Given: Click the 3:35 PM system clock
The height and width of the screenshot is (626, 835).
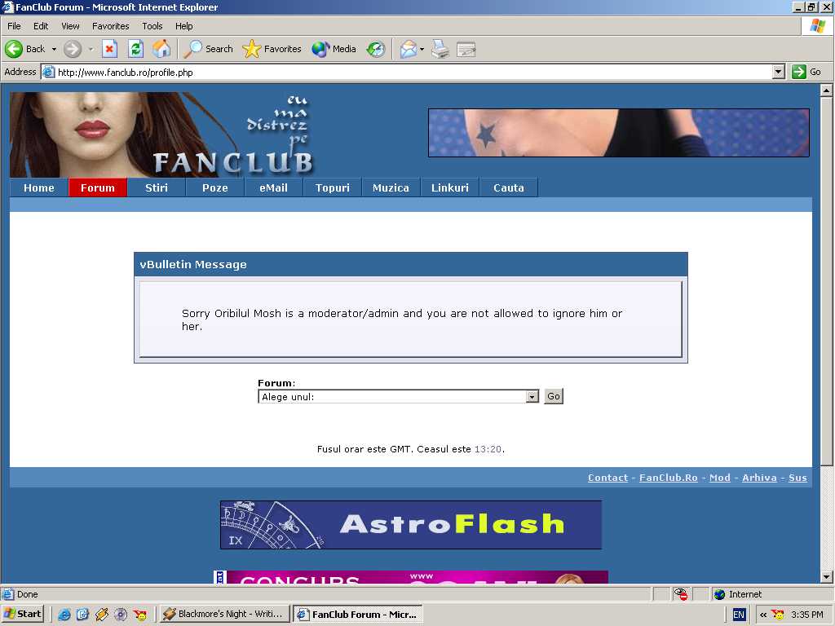Looking at the screenshot, I should pos(806,615).
